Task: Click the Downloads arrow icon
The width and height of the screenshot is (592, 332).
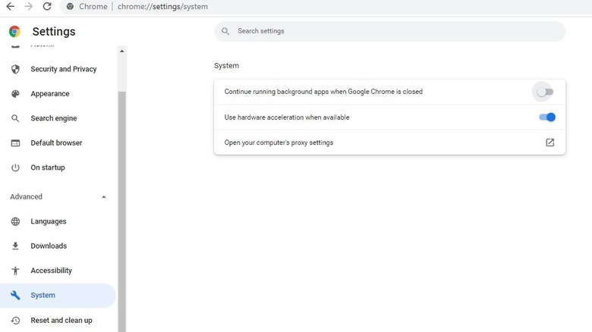Action: point(15,246)
